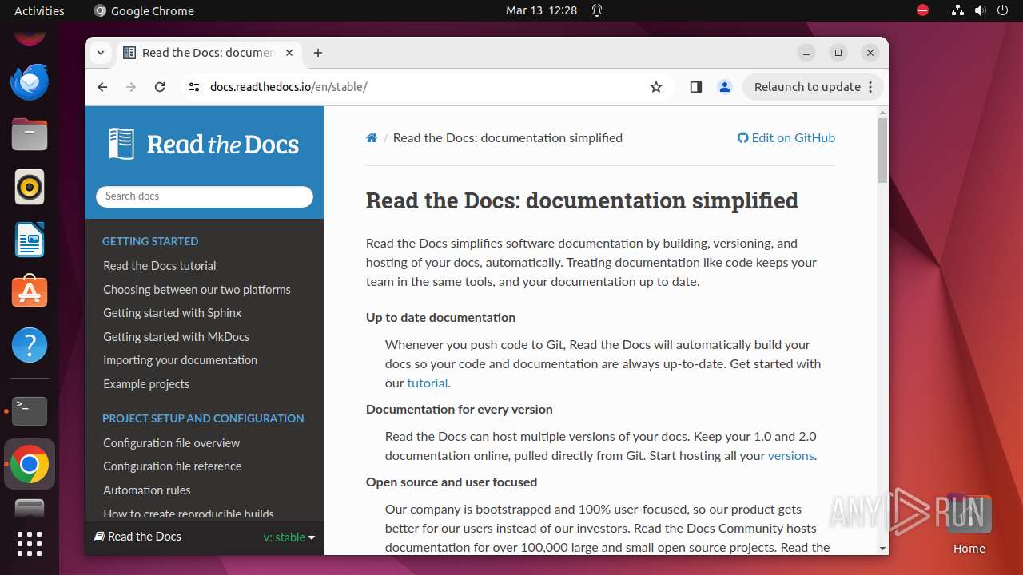Reload the current page

click(x=160, y=87)
